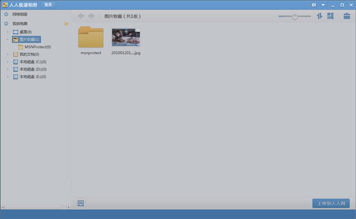Click the 我的文档 documents icon in tree
Viewport: 356px width, 219px height.
(x=15, y=54)
